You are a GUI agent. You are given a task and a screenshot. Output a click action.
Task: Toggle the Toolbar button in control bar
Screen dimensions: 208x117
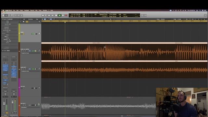coord(12,15)
